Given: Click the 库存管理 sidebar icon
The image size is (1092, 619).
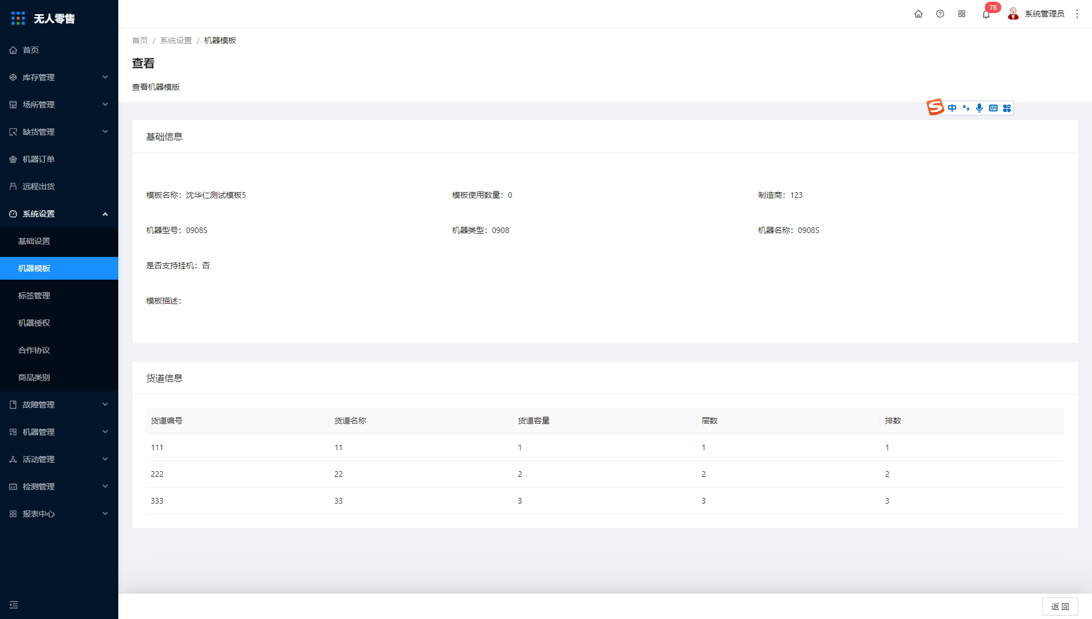Looking at the screenshot, I should click(13, 77).
